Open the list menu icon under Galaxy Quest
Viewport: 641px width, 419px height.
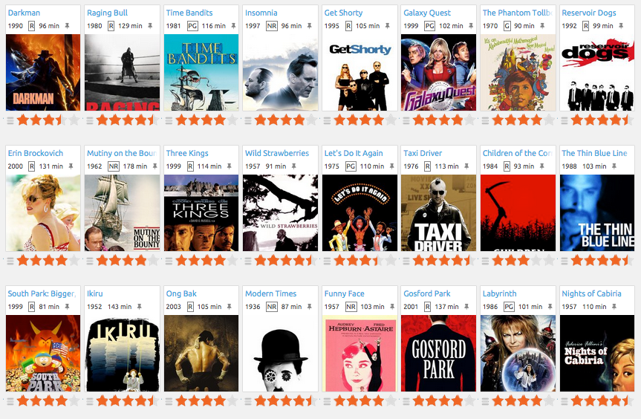pyautogui.click(x=406, y=120)
